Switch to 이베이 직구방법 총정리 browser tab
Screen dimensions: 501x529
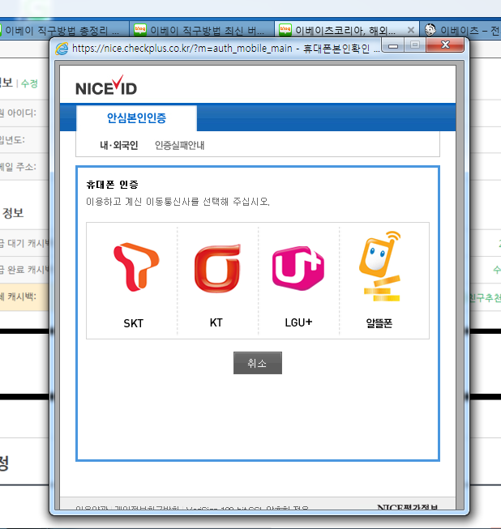pos(64,30)
